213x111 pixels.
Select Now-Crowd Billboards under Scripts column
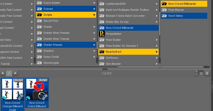[128, 28]
